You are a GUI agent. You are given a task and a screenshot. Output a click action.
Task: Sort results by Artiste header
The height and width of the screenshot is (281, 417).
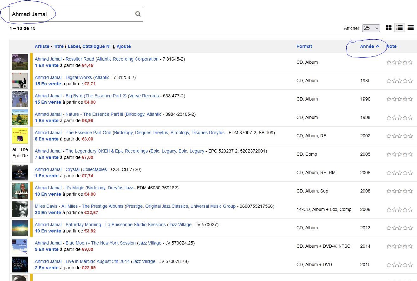42,46
